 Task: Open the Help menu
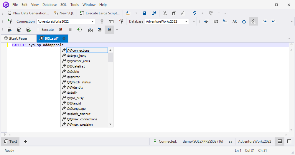coord(103,5)
